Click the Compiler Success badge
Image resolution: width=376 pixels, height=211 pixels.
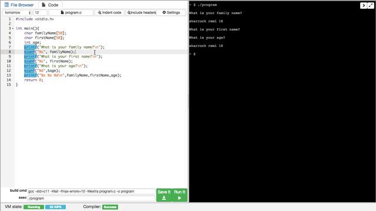(x=110, y=207)
